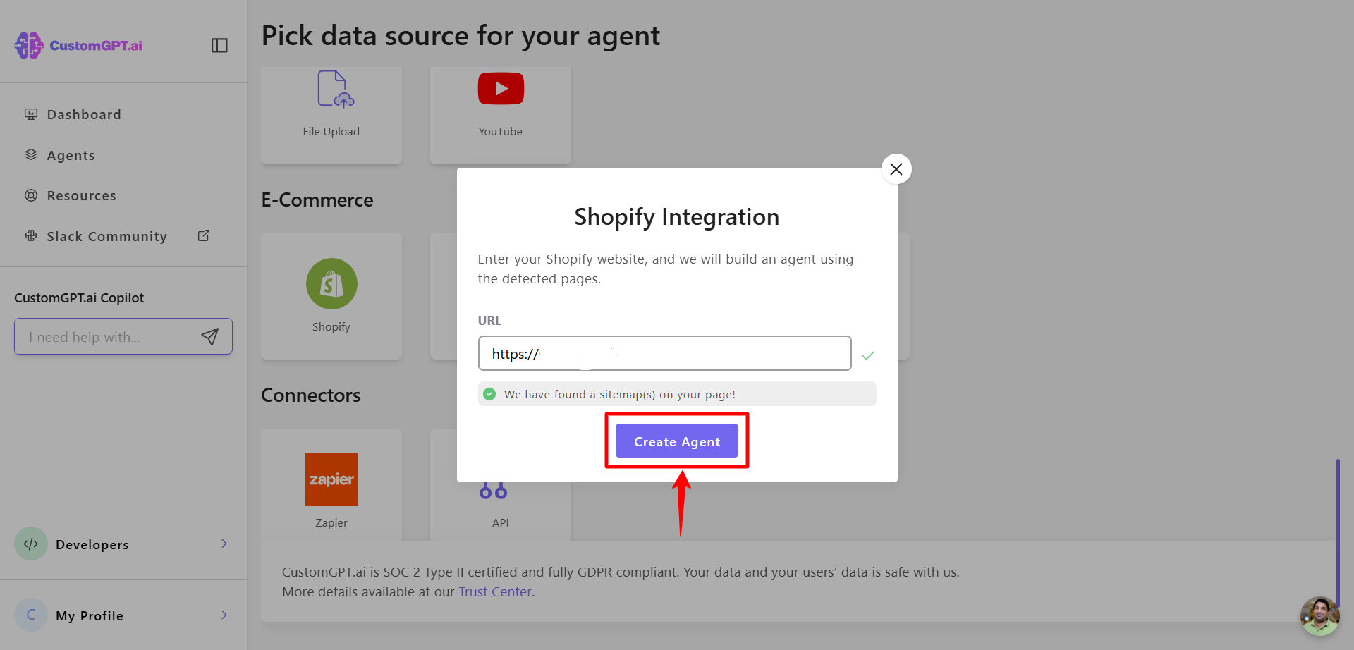
Task: Select Shopify data source icon
Action: (331, 283)
